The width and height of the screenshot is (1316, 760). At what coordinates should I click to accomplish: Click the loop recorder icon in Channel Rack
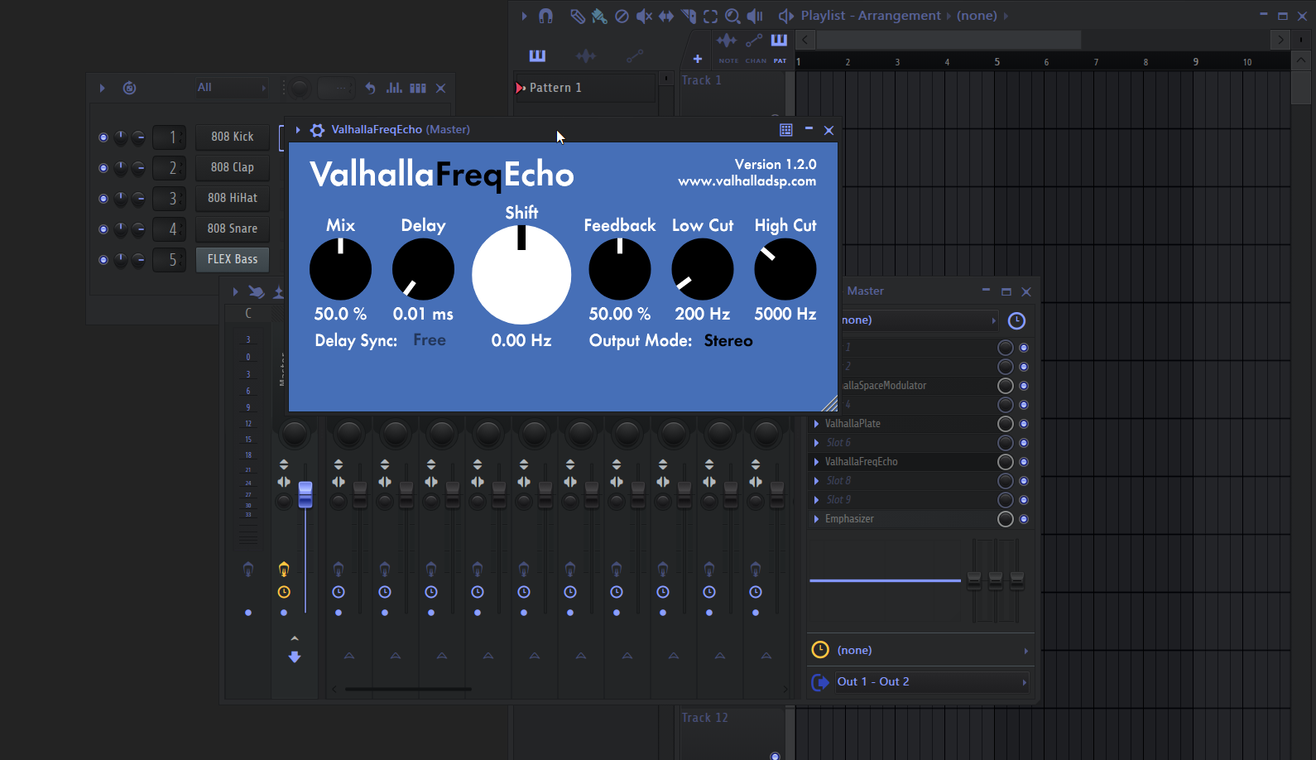click(x=129, y=88)
